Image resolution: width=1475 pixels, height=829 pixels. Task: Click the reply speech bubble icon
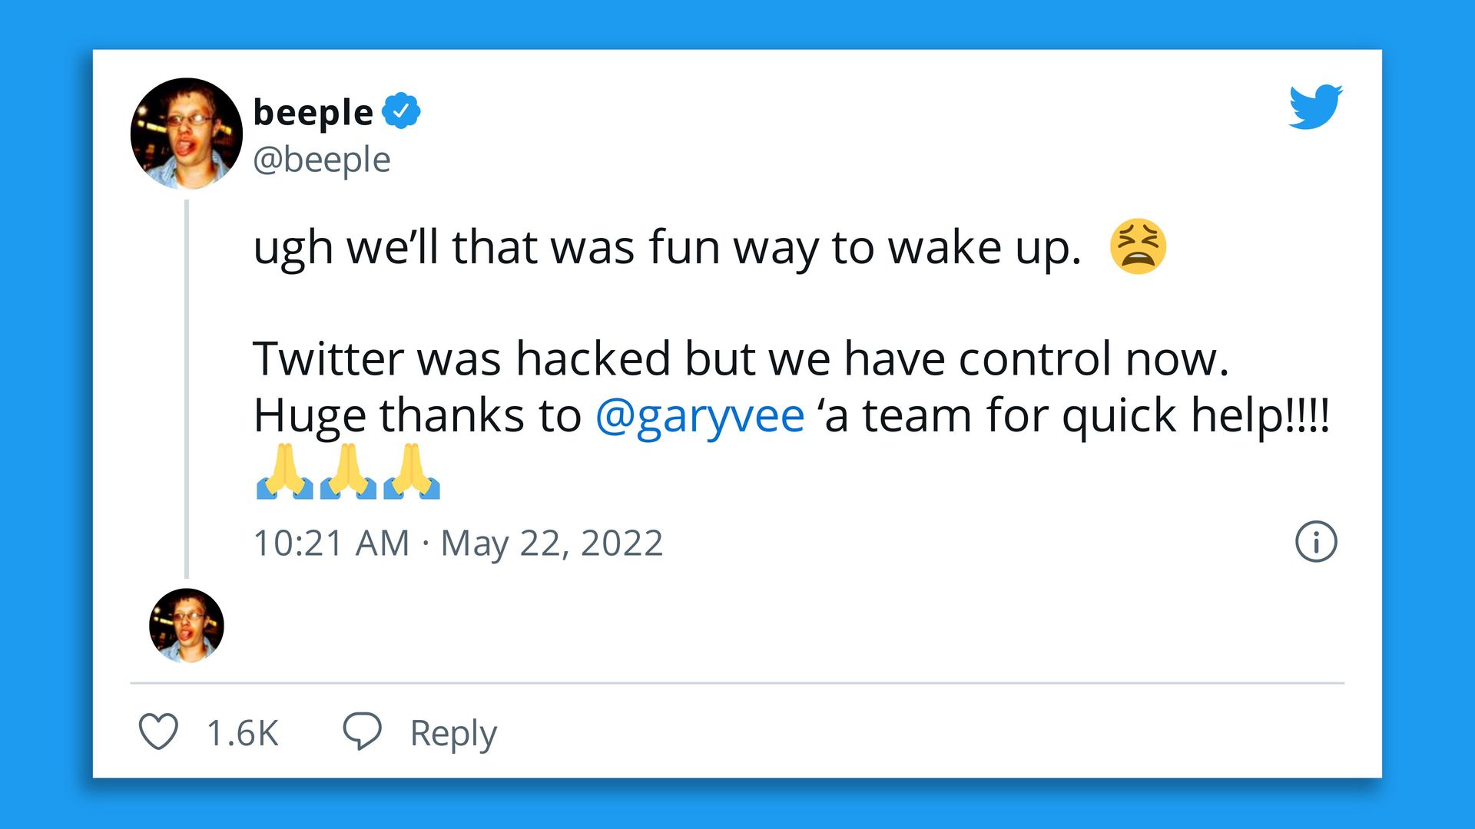tap(362, 731)
